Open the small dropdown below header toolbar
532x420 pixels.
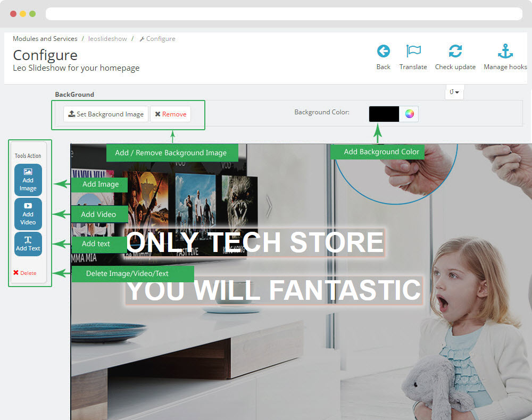[x=454, y=92]
